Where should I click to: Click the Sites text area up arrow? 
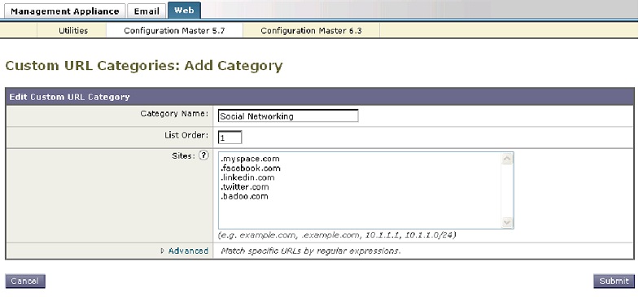pyautogui.click(x=507, y=159)
